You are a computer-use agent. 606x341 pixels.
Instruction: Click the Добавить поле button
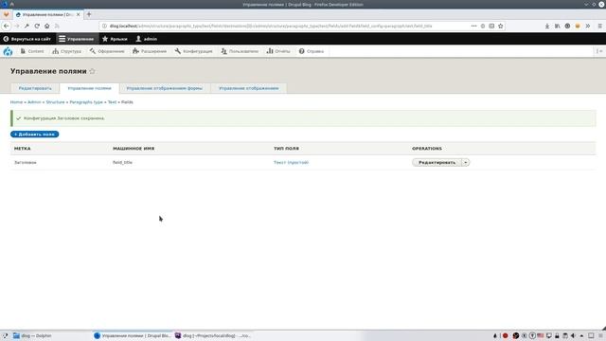35,135
